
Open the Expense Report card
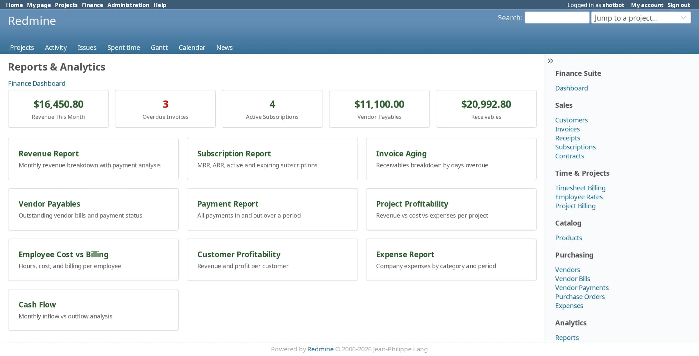tap(451, 260)
